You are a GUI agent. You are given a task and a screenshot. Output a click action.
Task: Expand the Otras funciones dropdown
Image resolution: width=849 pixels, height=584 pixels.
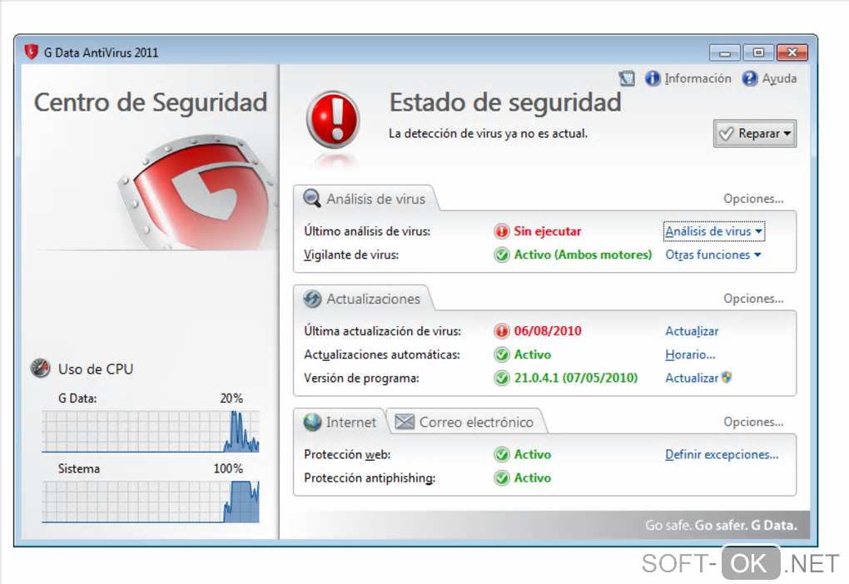click(x=713, y=255)
